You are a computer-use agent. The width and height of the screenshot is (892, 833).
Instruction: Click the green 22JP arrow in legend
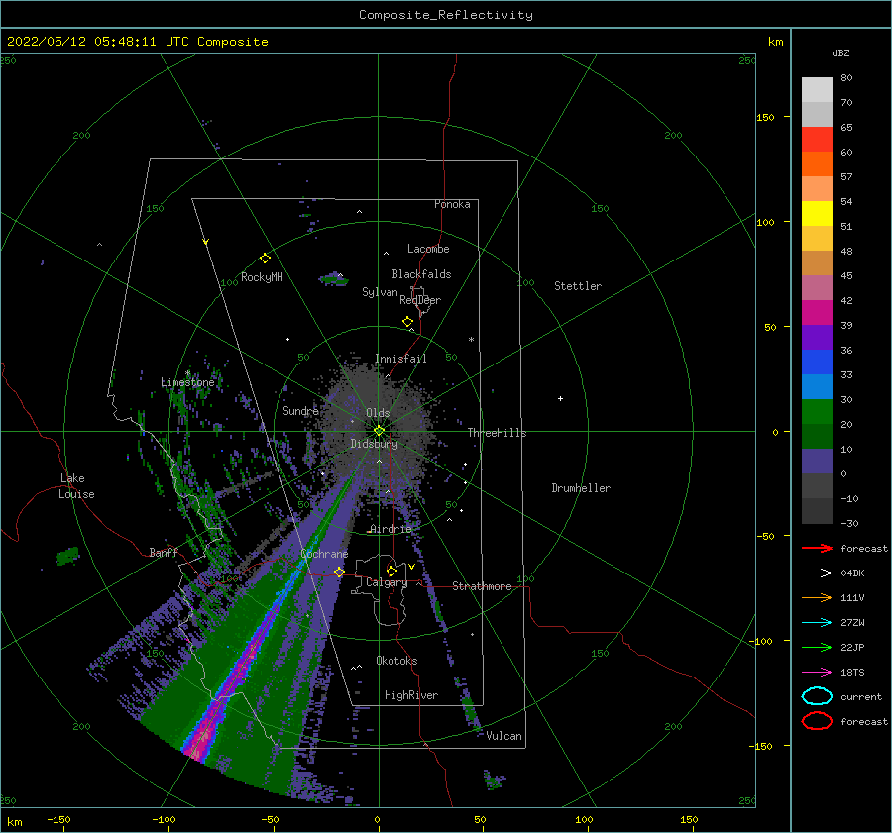pyautogui.click(x=817, y=647)
